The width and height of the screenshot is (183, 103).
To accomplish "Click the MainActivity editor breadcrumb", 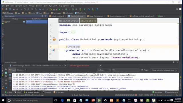I will [x=69, y=21].
